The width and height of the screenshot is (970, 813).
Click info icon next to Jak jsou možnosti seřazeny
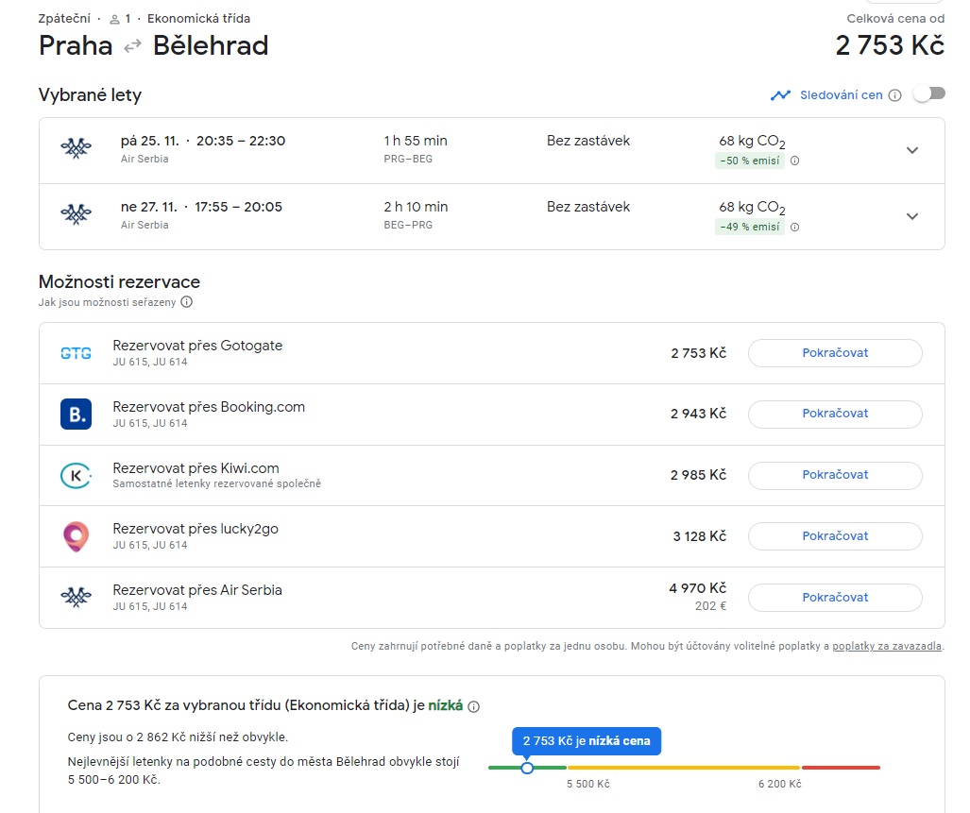[x=186, y=302]
